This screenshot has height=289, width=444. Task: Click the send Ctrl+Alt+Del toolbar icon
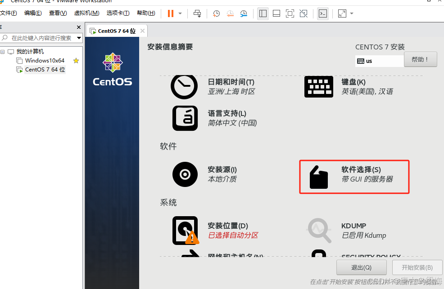point(197,13)
